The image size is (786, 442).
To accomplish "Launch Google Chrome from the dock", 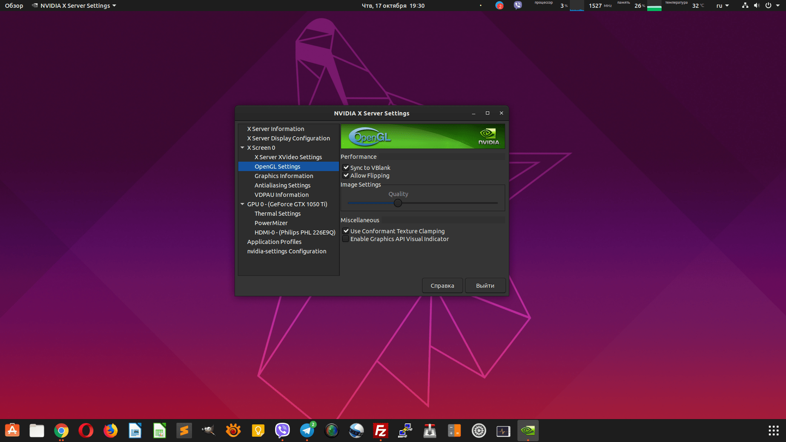I will click(x=61, y=431).
